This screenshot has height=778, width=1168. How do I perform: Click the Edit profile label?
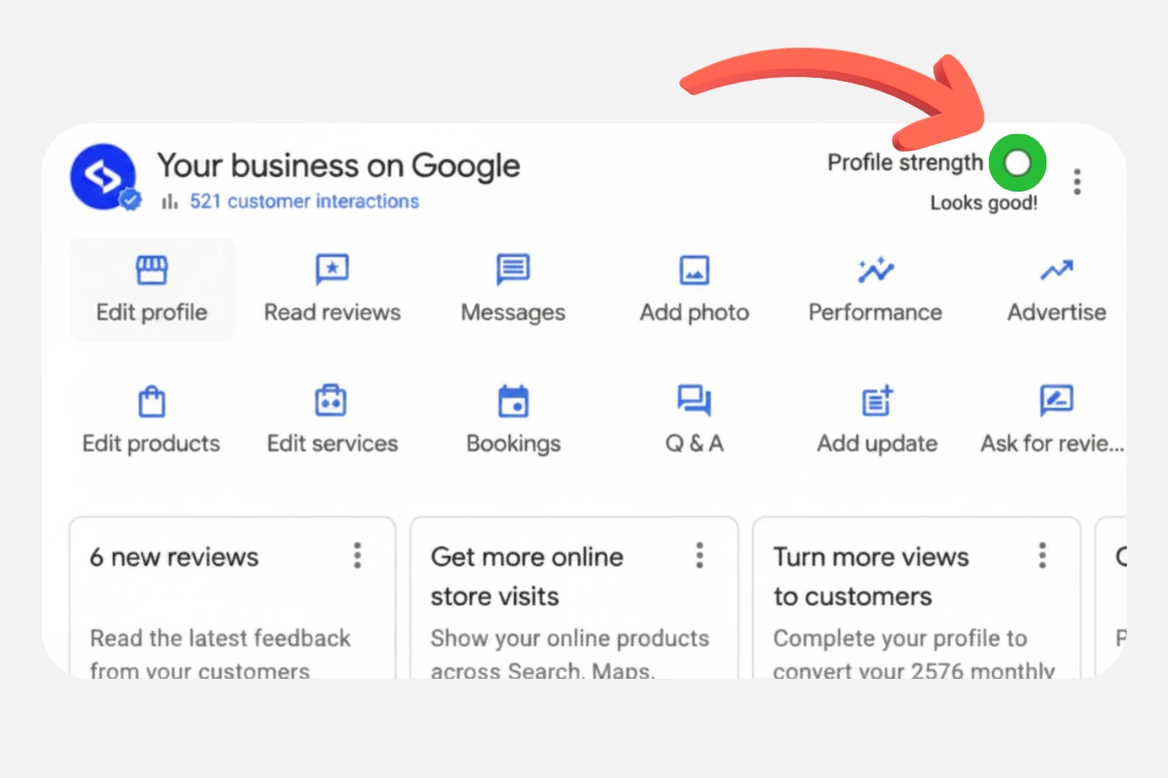pos(152,312)
